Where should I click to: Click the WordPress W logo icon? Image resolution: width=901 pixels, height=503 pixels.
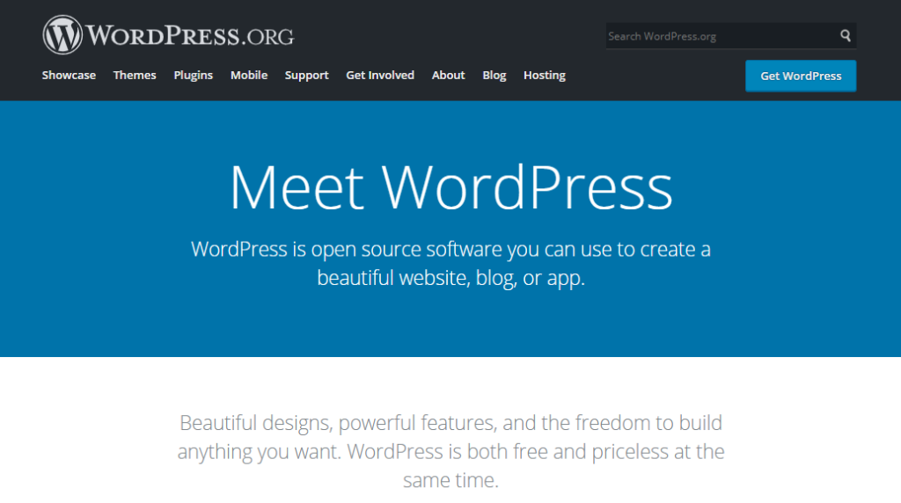[x=62, y=35]
